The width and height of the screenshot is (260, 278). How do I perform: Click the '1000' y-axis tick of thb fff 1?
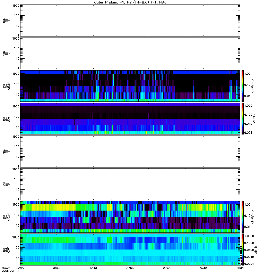(16, 6)
